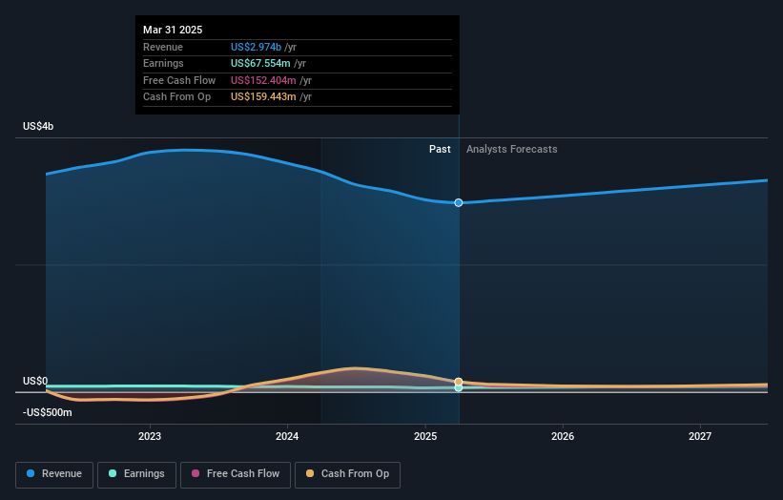Click the Past section label
Image resolution: width=783 pixels, height=500 pixels.
(x=440, y=149)
